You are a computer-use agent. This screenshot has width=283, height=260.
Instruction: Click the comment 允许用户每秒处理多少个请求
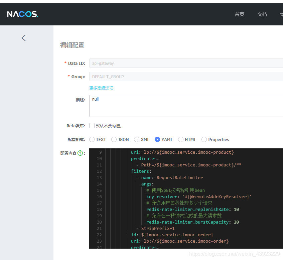point(179,203)
